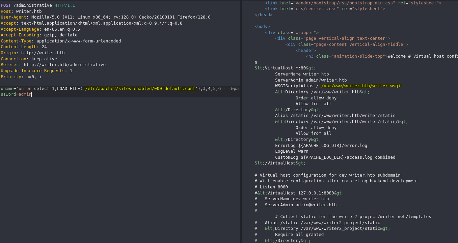Select the Priority: u=0, i header
The width and height of the screenshot is (458, 243).
(x=21, y=77)
